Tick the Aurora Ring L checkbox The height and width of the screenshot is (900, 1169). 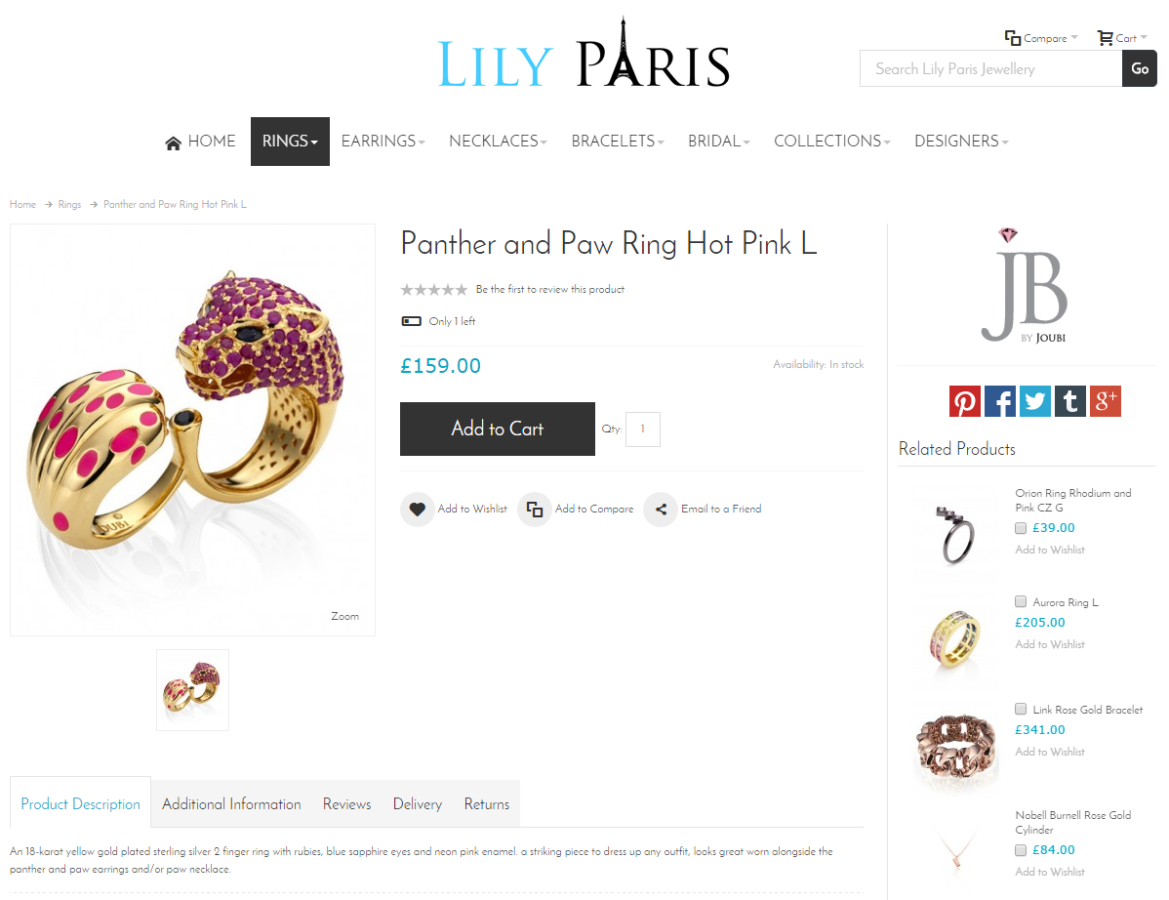click(x=1021, y=601)
